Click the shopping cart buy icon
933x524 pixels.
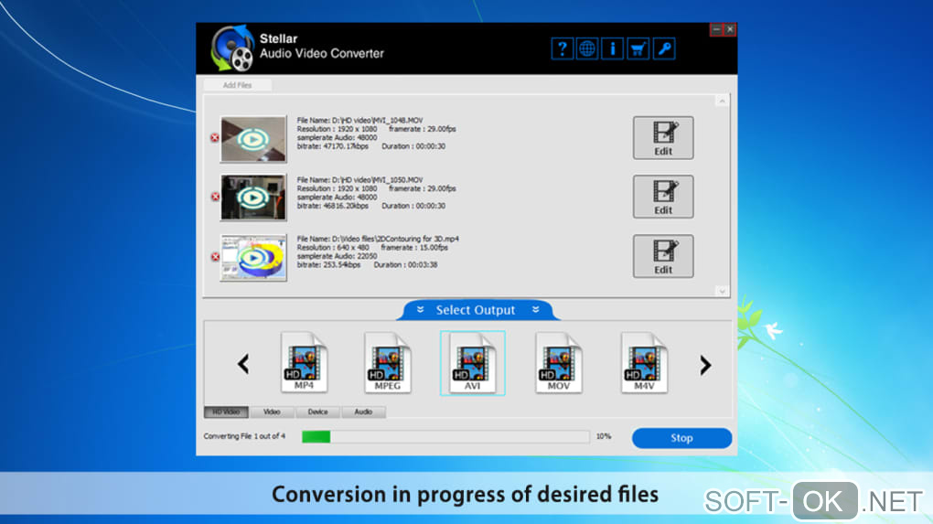point(638,48)
